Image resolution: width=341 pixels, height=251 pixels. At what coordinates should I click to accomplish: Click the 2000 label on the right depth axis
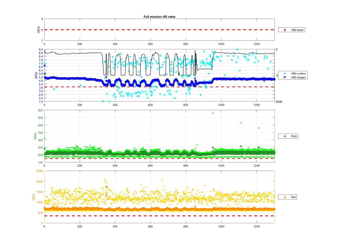click(279, 102)
